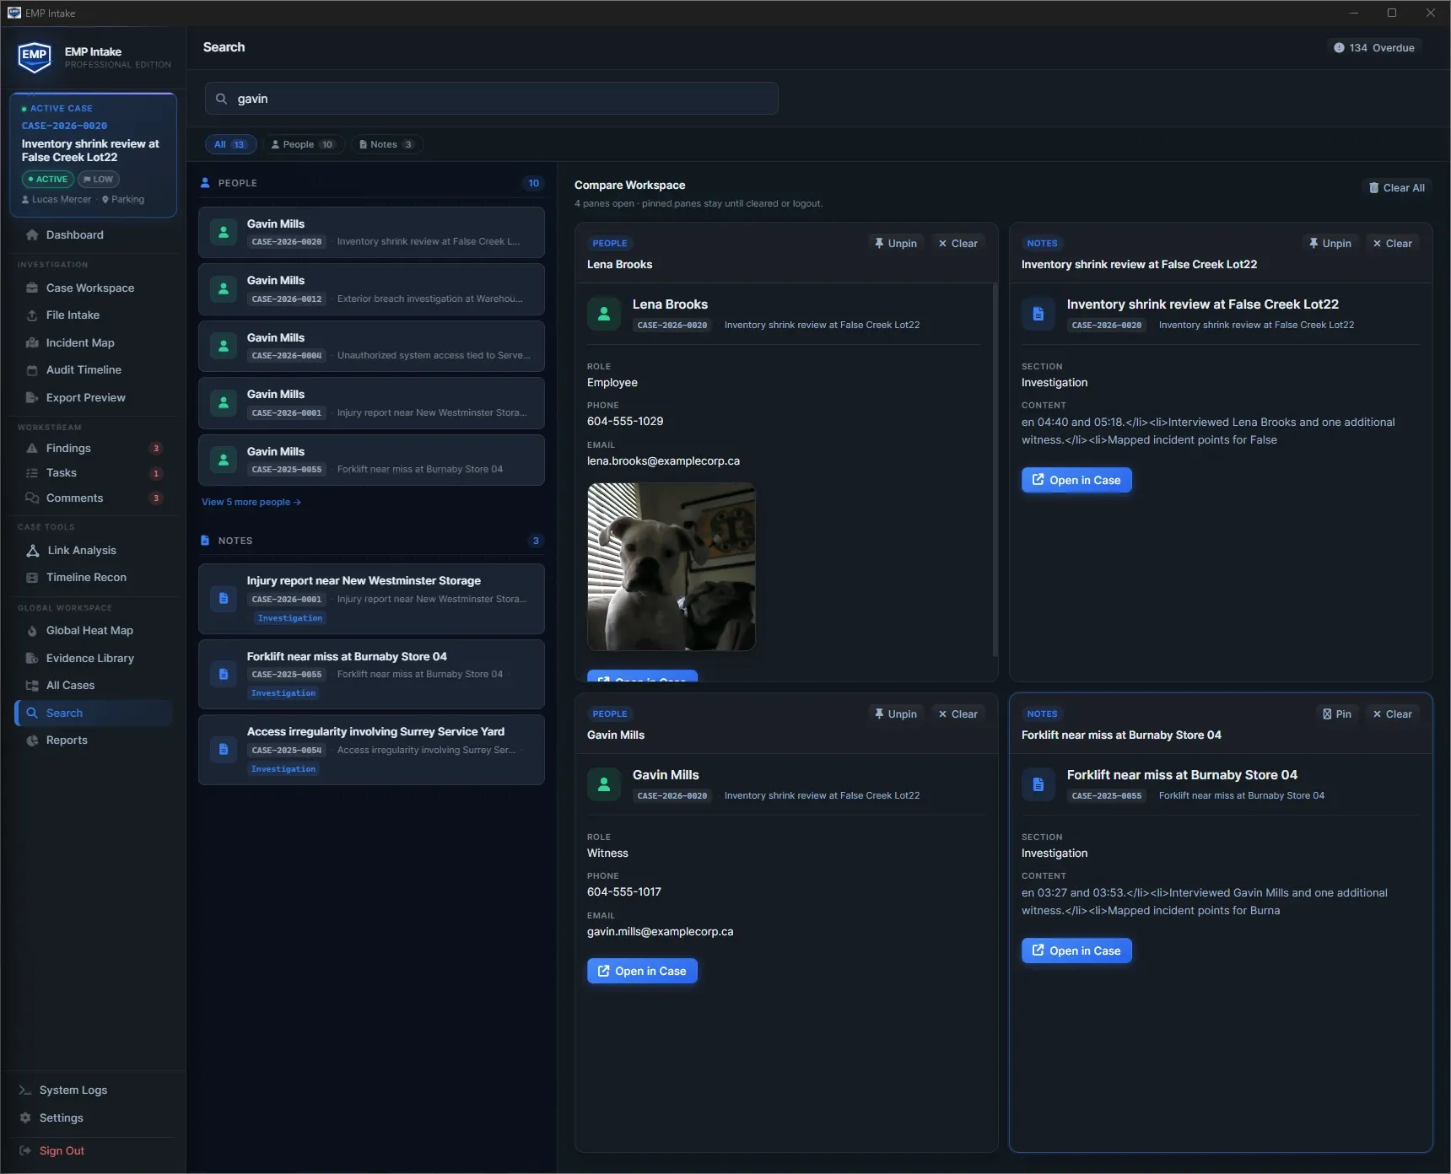Select Search in the sidebar
1451x1174 pixels.
tap(93, 714)
